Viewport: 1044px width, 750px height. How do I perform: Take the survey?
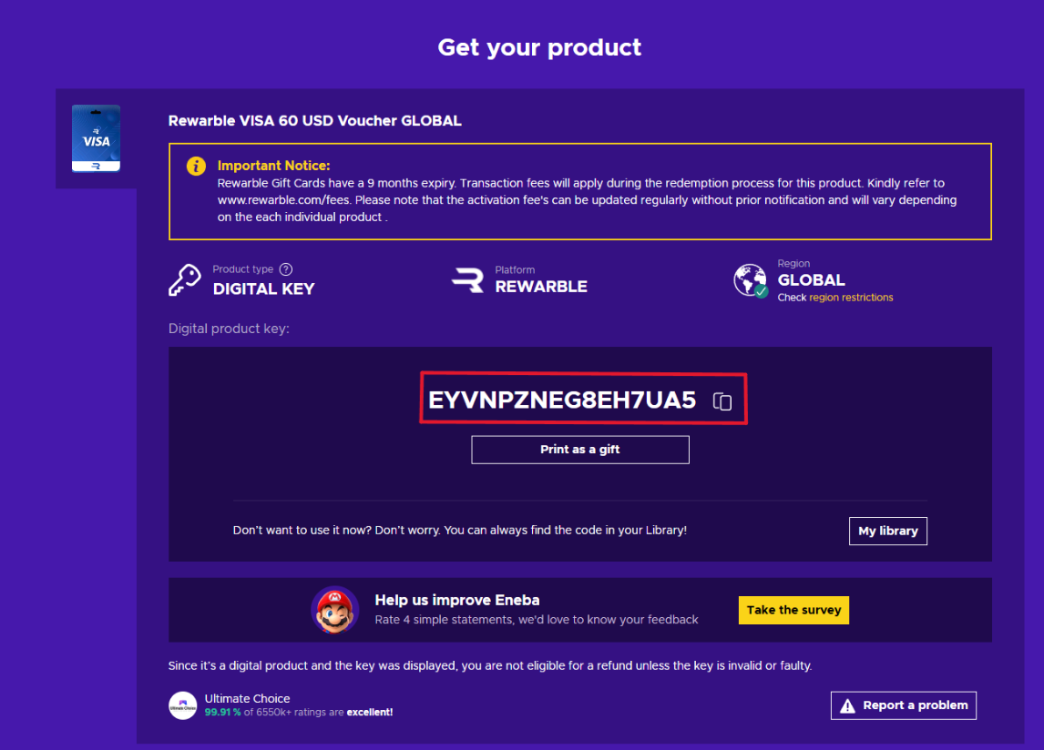(x=793, y=610)
